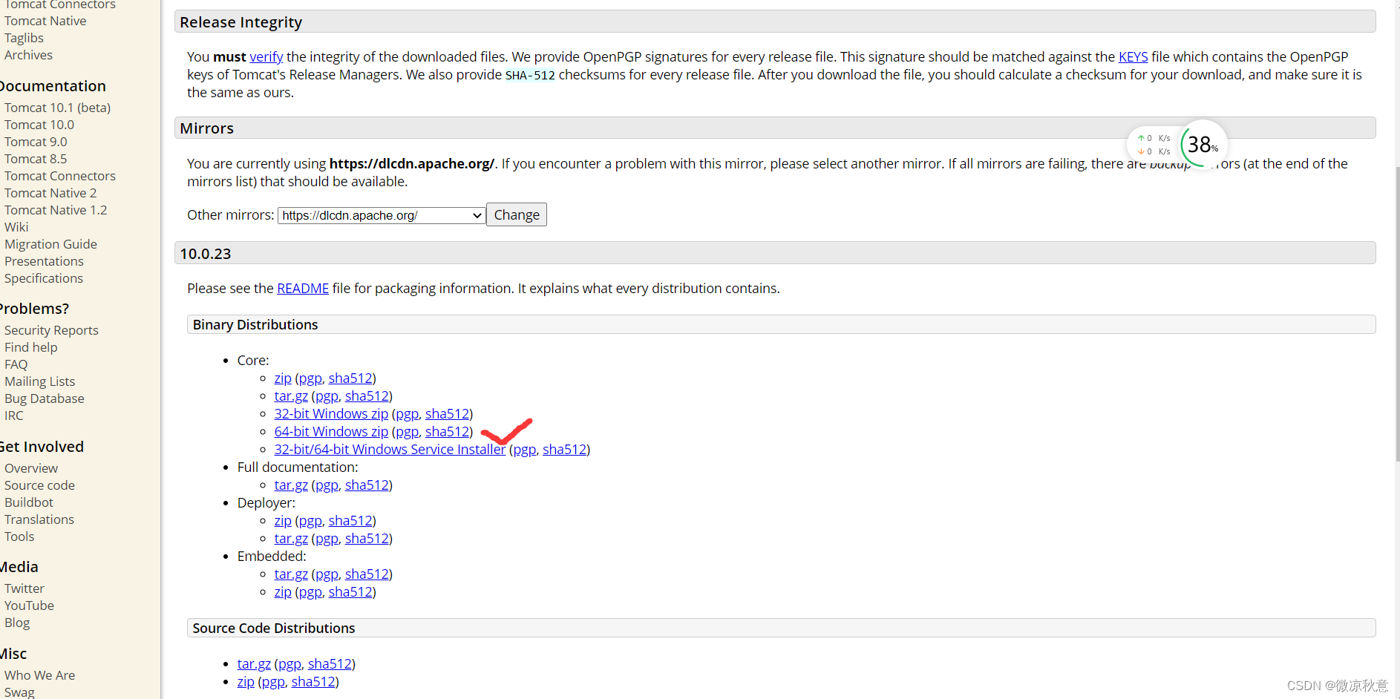Open Translations link
Image resolution: width=1400 pixels, height=699 pixels.
(39, 519)
